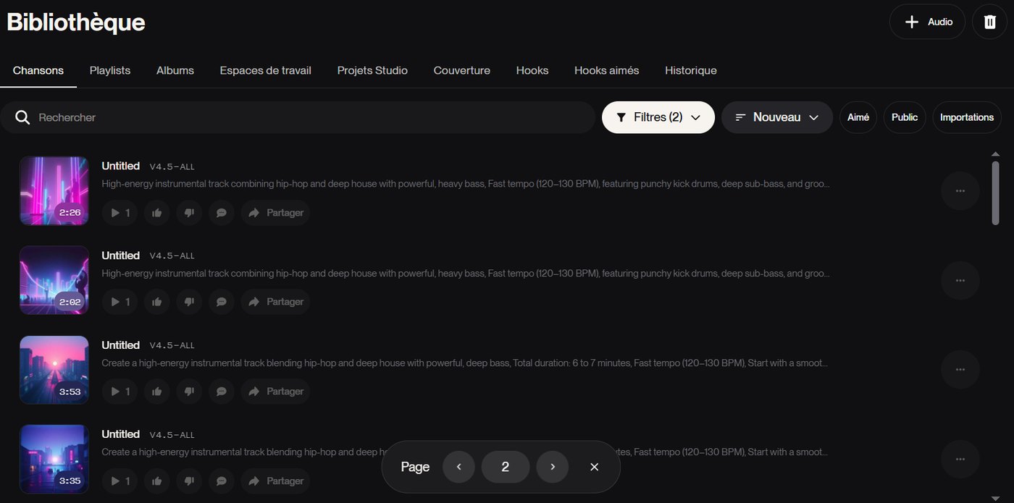Go to Espaces de travail tab
This screenshot has height=503, width=1014.
pyautogui.click(x=266, y=70)
